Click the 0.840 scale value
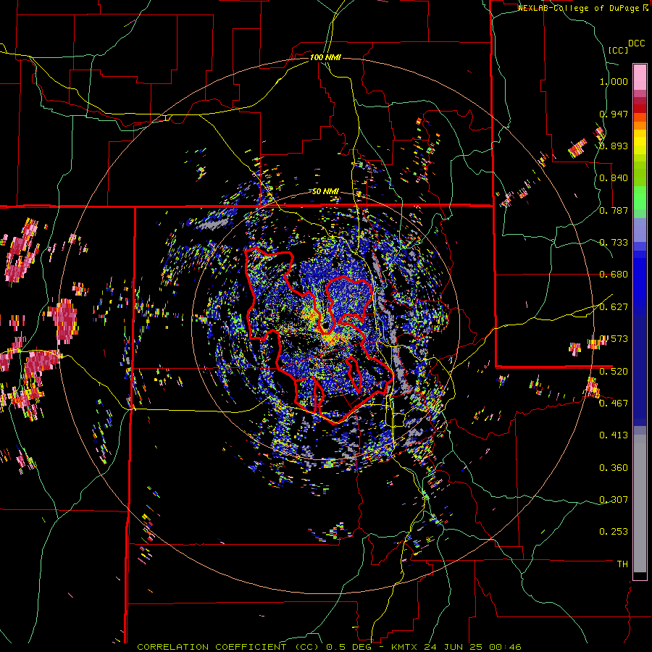This screenshot has width=652, height=652. [x=614, y=178]
